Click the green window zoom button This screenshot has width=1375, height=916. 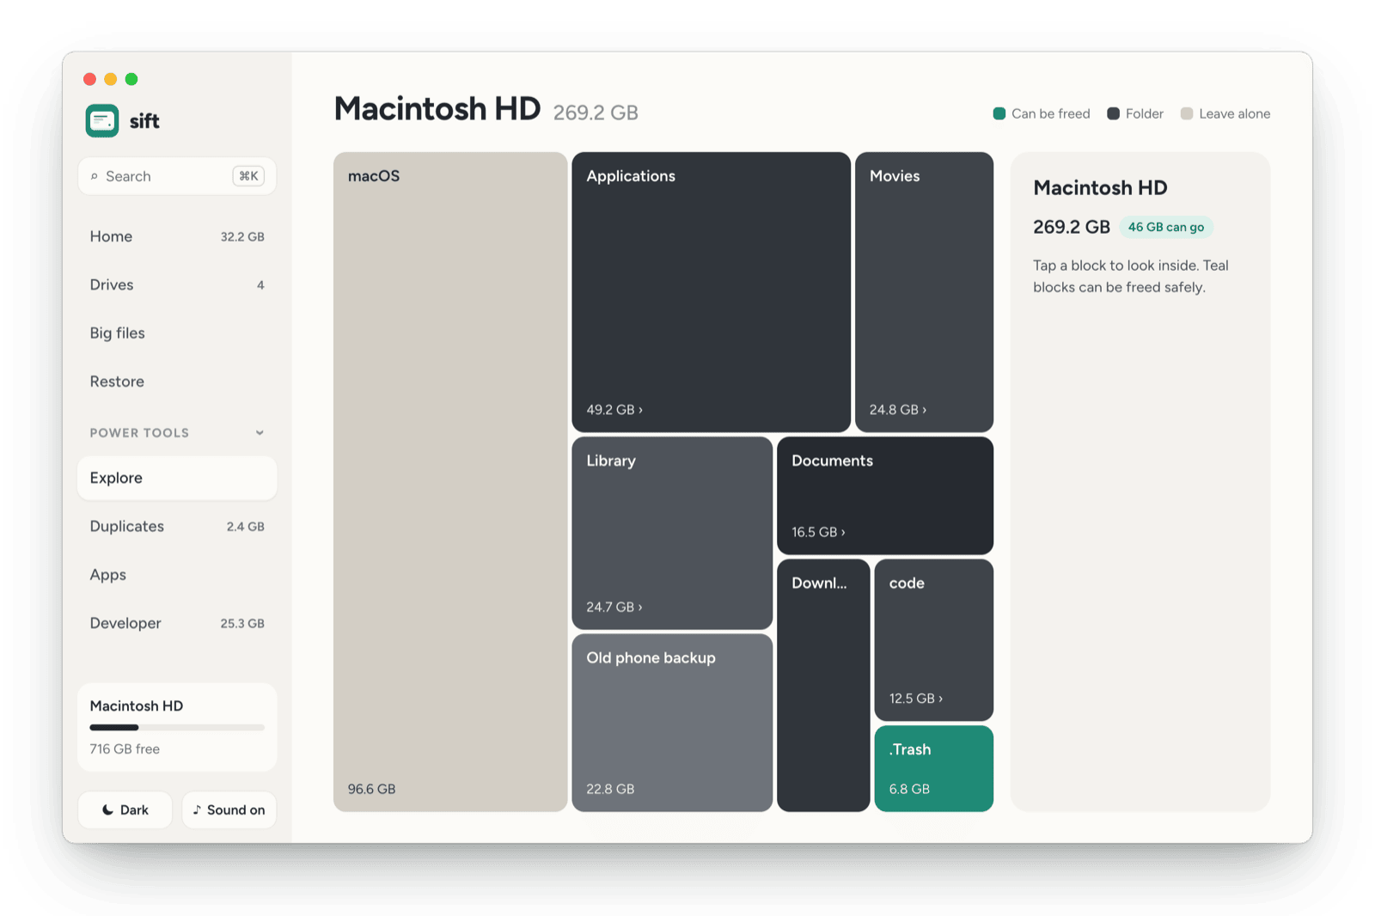click(x=131, y=79)
